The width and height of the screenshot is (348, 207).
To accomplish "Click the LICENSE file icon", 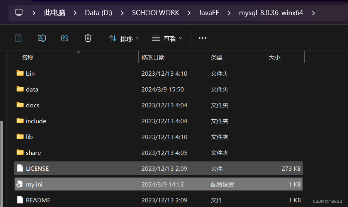I will [20, 168].
